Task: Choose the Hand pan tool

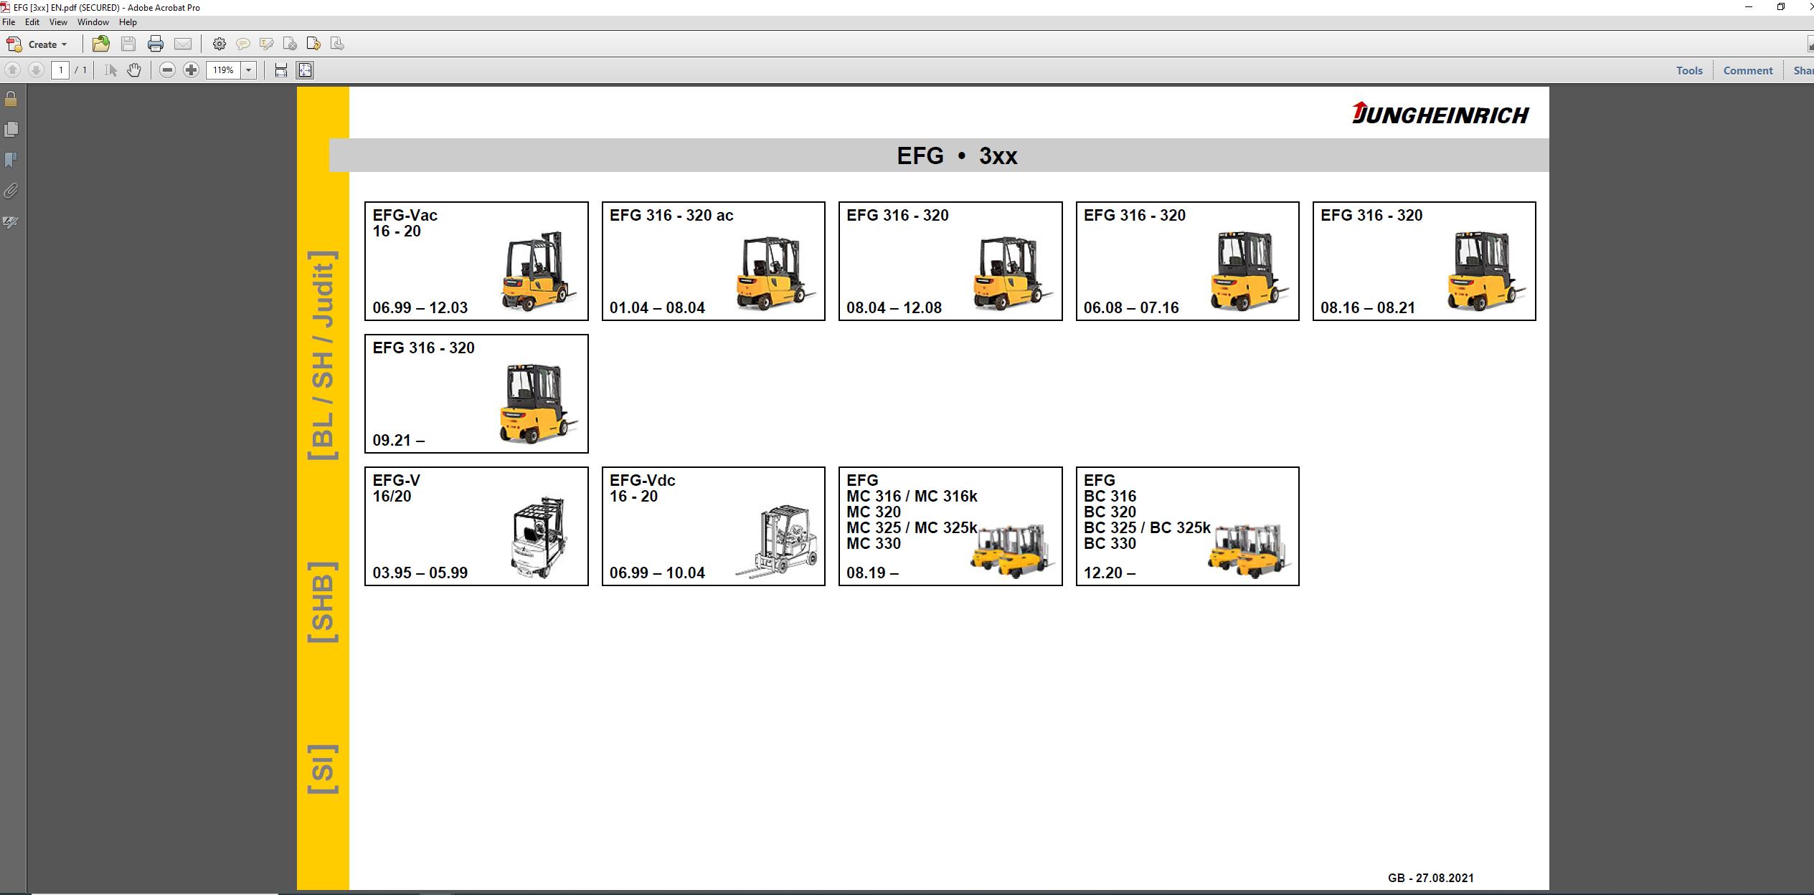Action: (134, 70)
